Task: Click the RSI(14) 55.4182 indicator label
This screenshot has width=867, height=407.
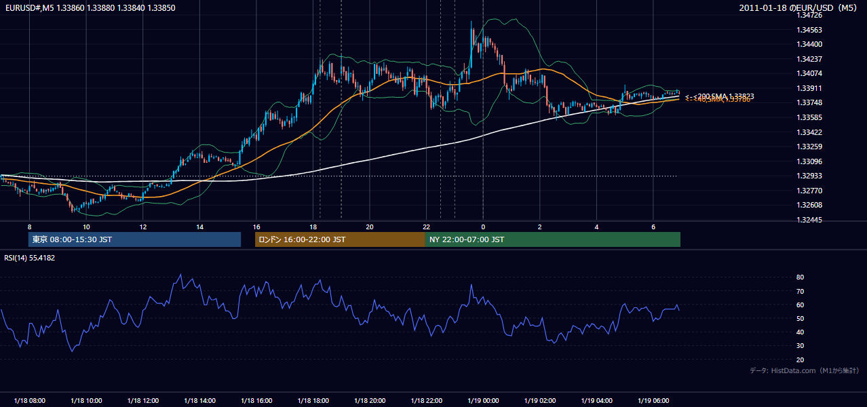Action: (30, 258)
